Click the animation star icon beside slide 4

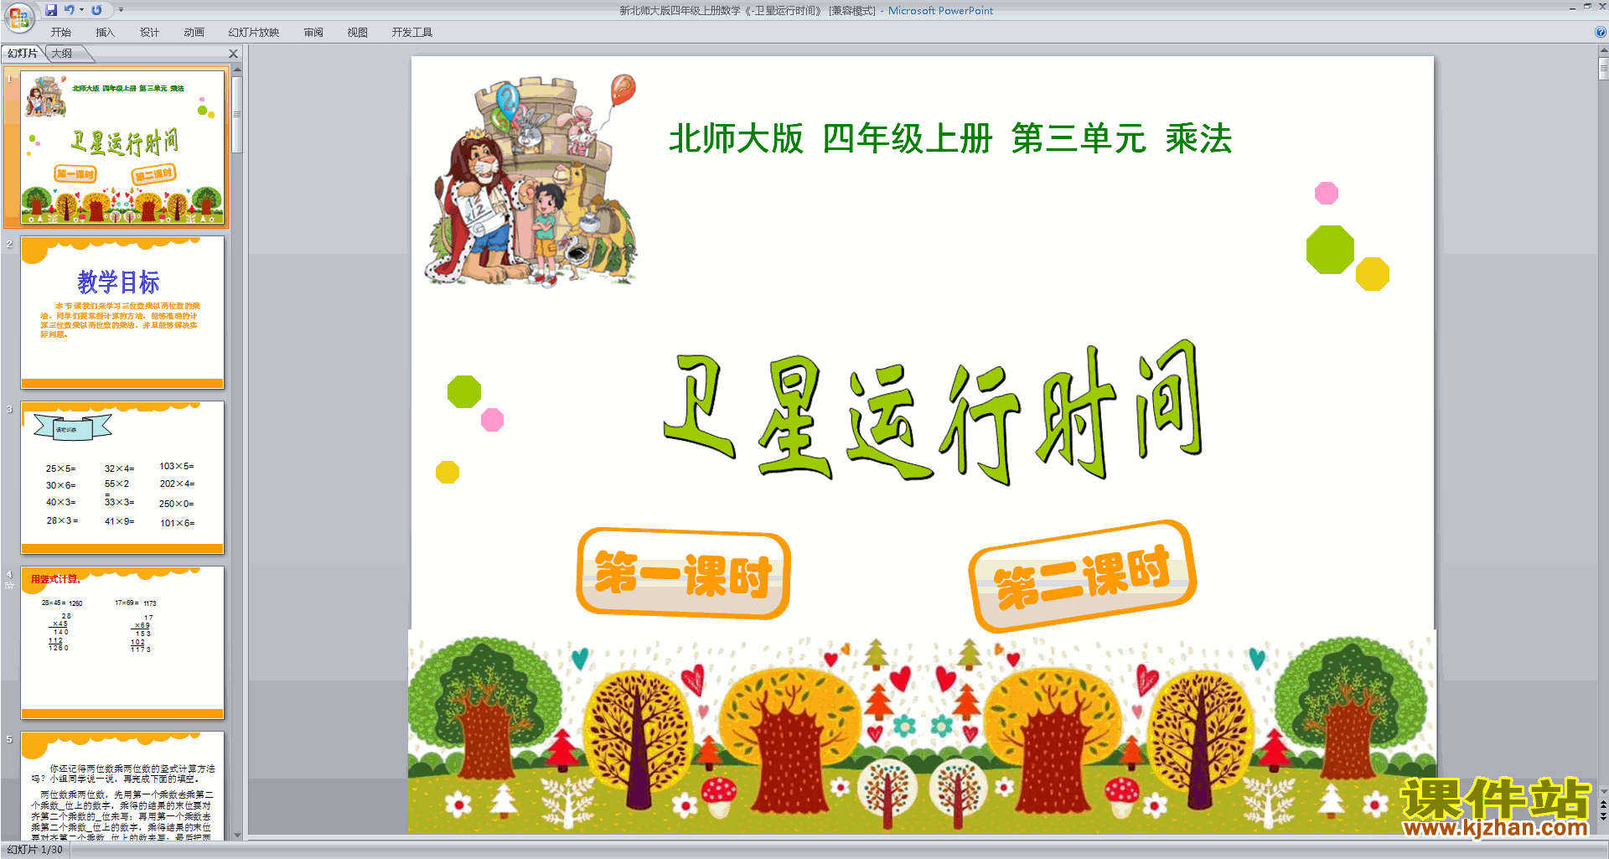click(x=9, y=586)
